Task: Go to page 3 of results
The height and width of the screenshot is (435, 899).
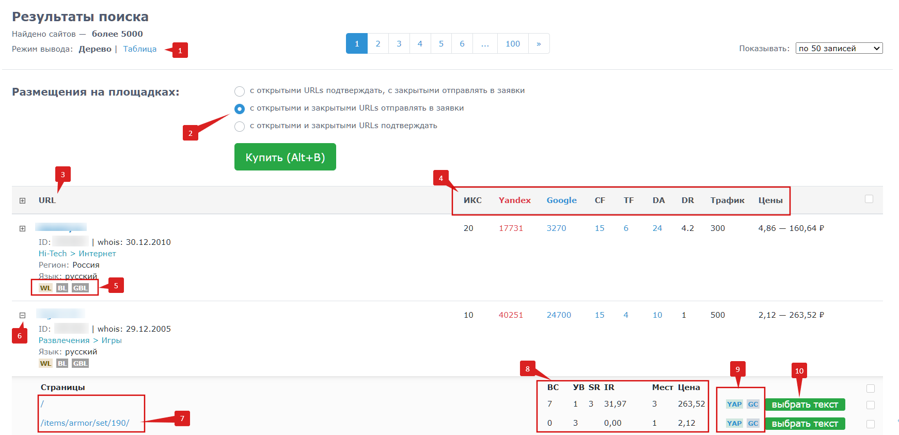Action: click(399, 43)
